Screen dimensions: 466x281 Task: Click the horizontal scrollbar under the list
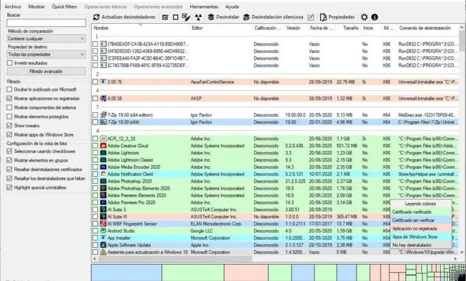click(x=175, y=259)
